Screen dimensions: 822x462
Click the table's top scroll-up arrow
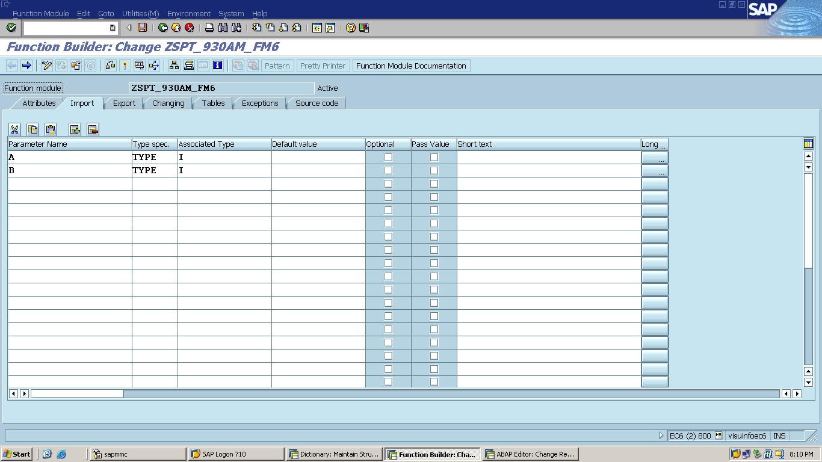808,156
